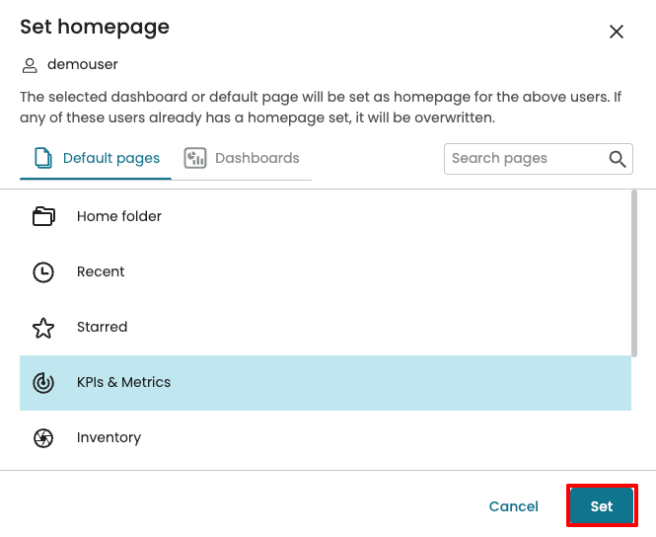The image size is (656, 537).
Task: Cancel the Set homepage dialog
Action: pos(513,506)
